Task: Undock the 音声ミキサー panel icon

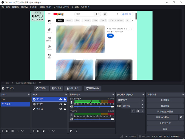Action: coord(113,94)
